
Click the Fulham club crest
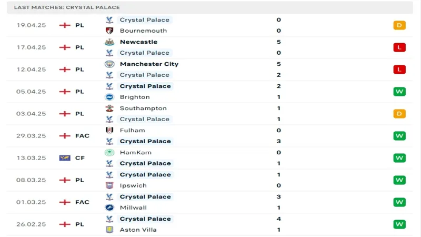coord(109,130)
